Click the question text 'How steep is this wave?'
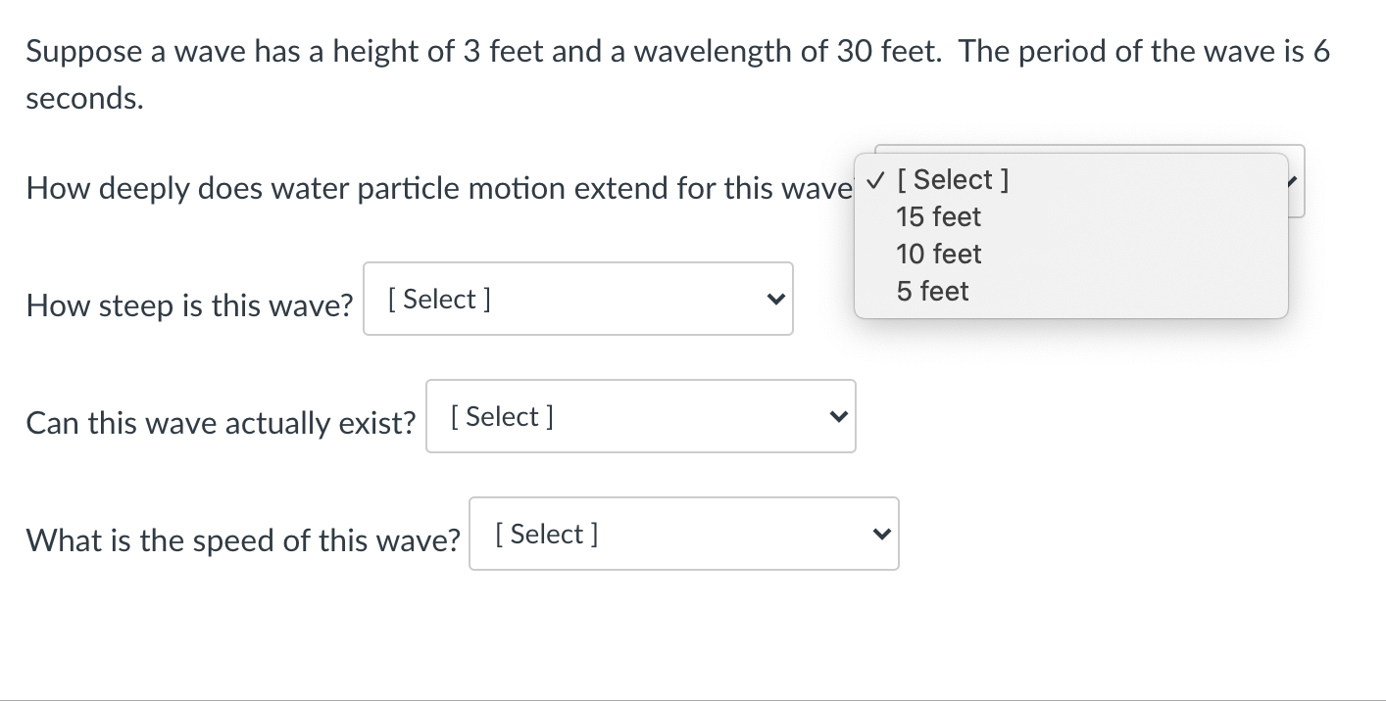This screenshot has width=1386, height=701. coord(188,305)
